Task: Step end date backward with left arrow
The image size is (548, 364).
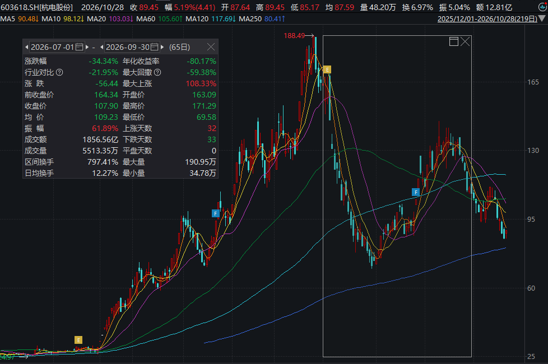Action: [102, 47]
